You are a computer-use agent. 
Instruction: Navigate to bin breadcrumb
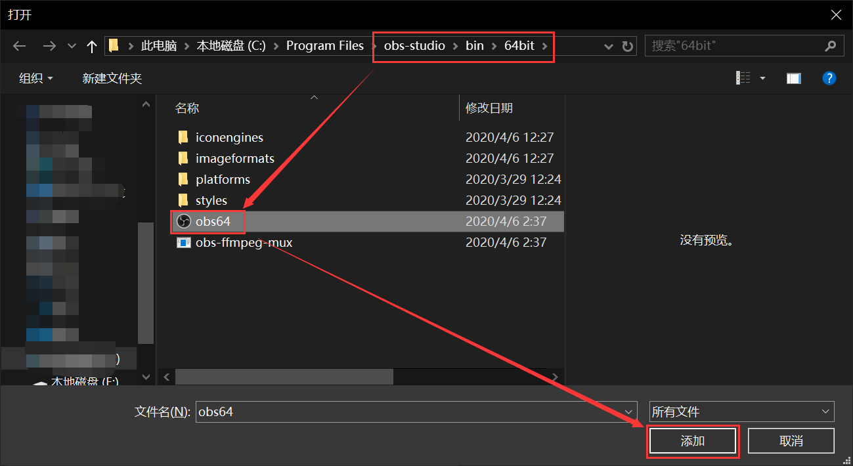475,46
